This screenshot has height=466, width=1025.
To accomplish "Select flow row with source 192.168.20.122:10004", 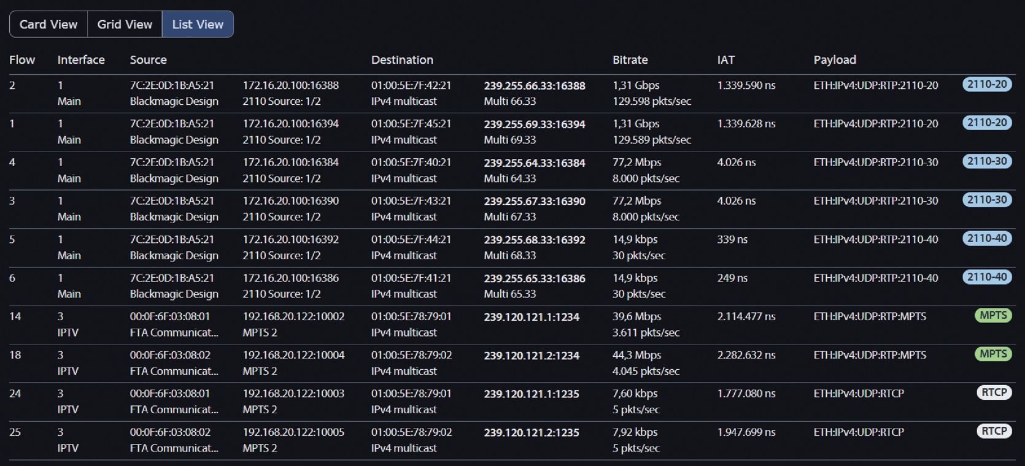I will (x=293, y=355).
